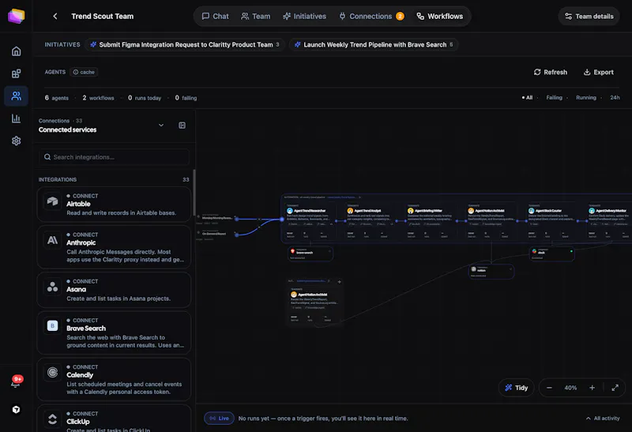632x432 pixels.
Task: Open Team details
Action: click(589, 16)
